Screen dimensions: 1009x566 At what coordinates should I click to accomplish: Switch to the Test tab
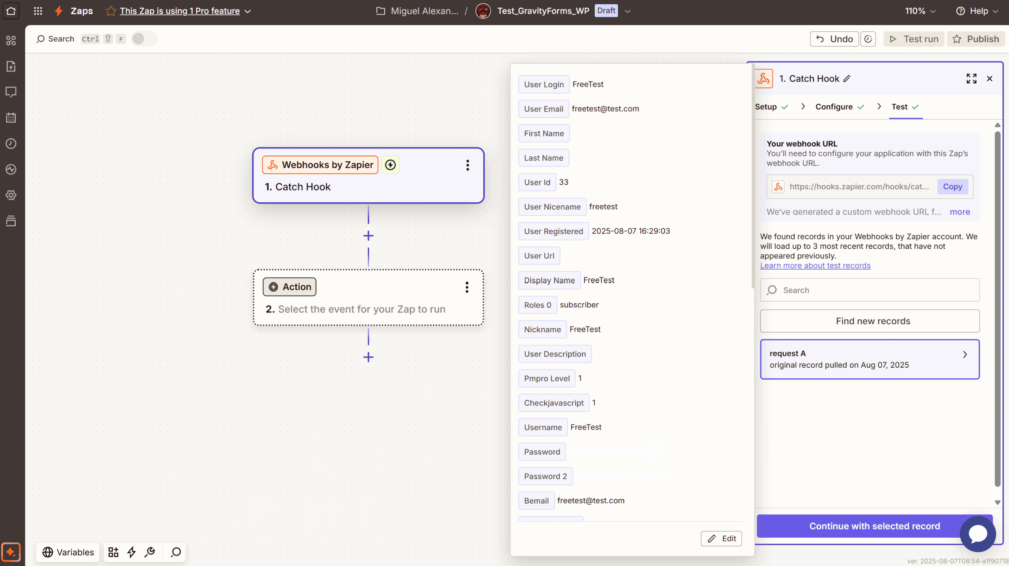[905, 107]
